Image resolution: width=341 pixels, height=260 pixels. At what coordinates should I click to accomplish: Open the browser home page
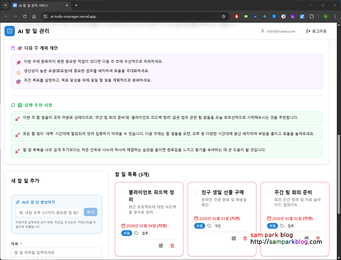(34, 16)
